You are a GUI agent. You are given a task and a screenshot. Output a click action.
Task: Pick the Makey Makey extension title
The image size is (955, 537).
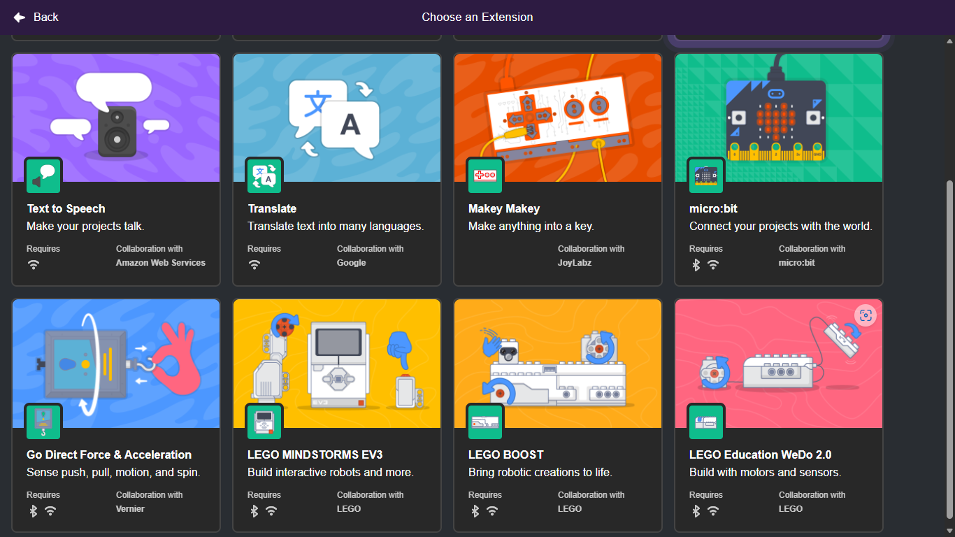[x=504, y=208]
